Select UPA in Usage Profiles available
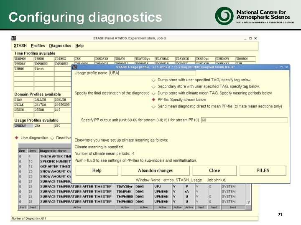The width and height of the screenshot is (301, 225). tap(44, 126)
